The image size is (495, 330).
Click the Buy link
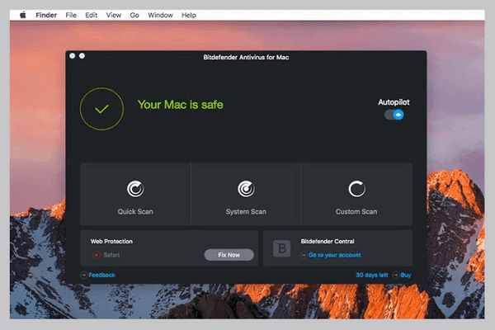(406, 275)
